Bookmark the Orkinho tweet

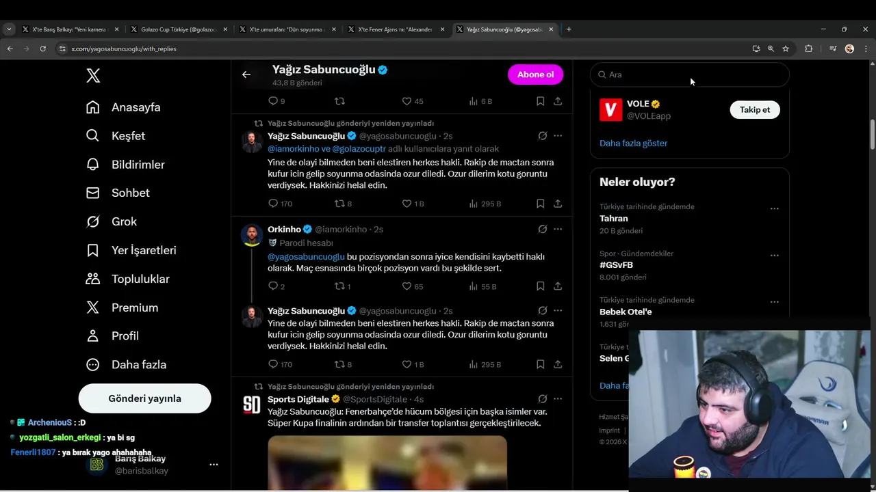click(x=540, y=286)
